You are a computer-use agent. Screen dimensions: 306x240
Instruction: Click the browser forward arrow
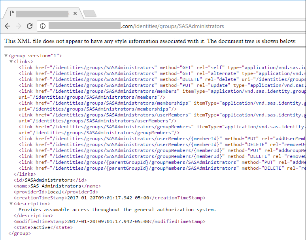[19, 26]
